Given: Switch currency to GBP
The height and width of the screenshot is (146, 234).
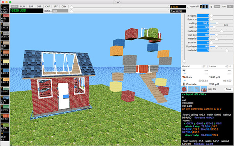Looking at the screenshot, I should [39, 6].
